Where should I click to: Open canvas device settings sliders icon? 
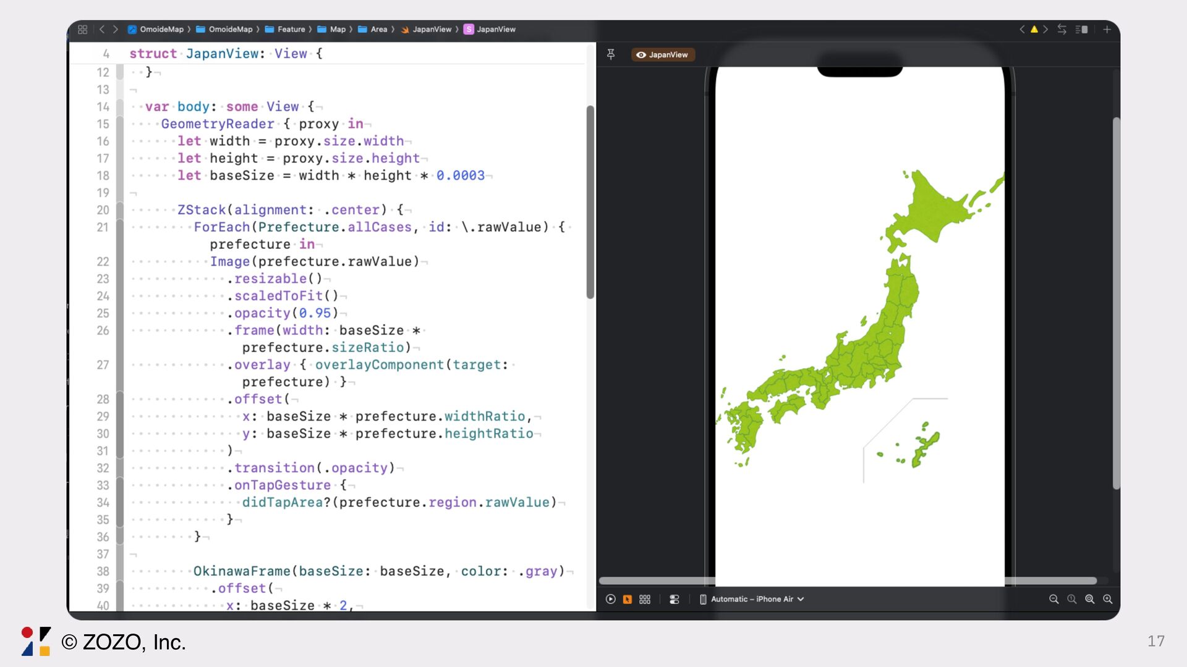click(674, 599)
